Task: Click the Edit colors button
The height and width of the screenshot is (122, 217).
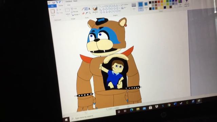Action: pyautogui.click(x=180, y=3)
